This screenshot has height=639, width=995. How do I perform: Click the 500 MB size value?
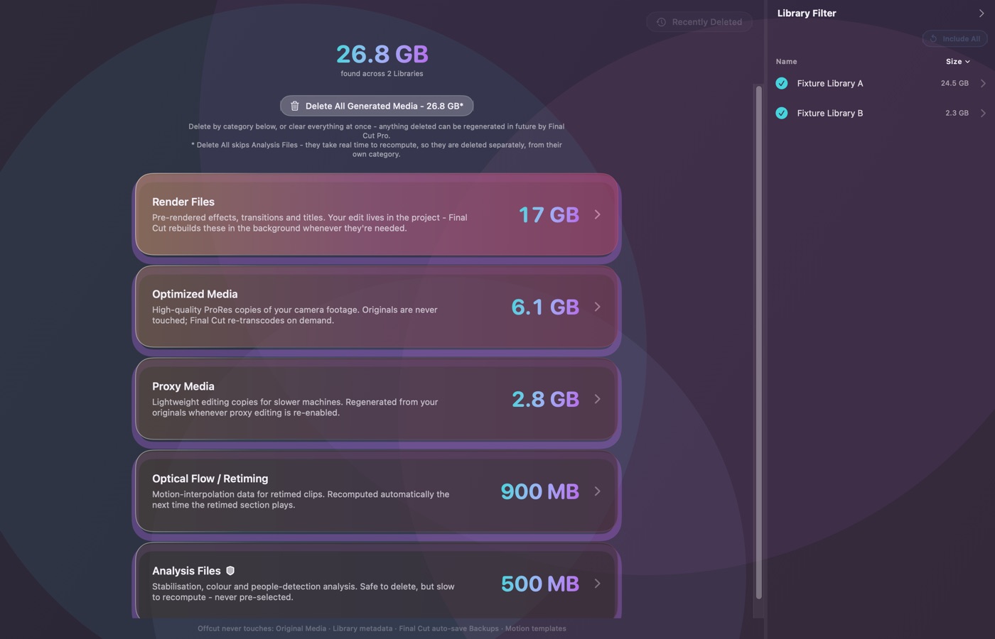[540, 584]
